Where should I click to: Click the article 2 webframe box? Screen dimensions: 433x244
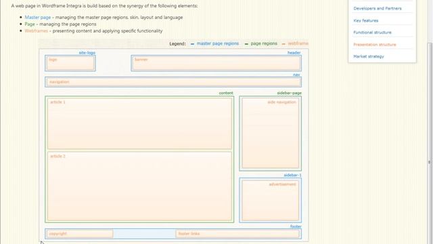[x=139, y=186]
